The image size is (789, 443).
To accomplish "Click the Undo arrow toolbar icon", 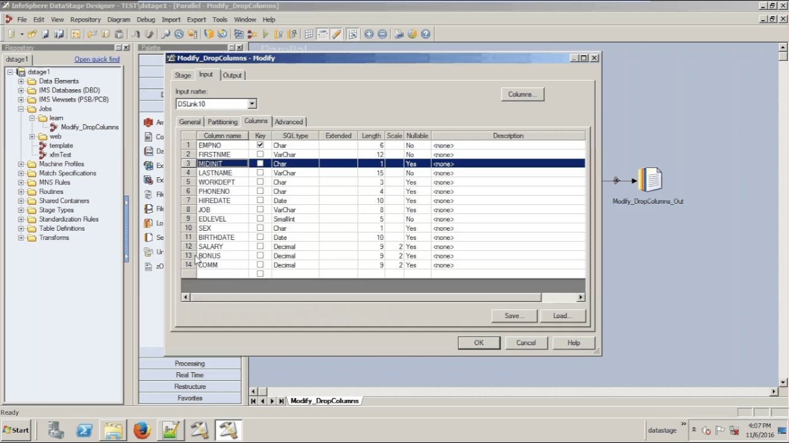I will [x=136, y=34].
